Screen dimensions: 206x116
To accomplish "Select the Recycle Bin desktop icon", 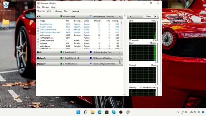I will [6, 6].
